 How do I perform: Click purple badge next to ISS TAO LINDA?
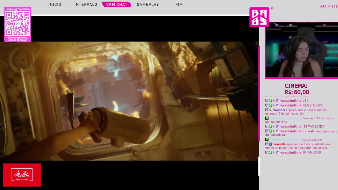(x=277, y=126)
